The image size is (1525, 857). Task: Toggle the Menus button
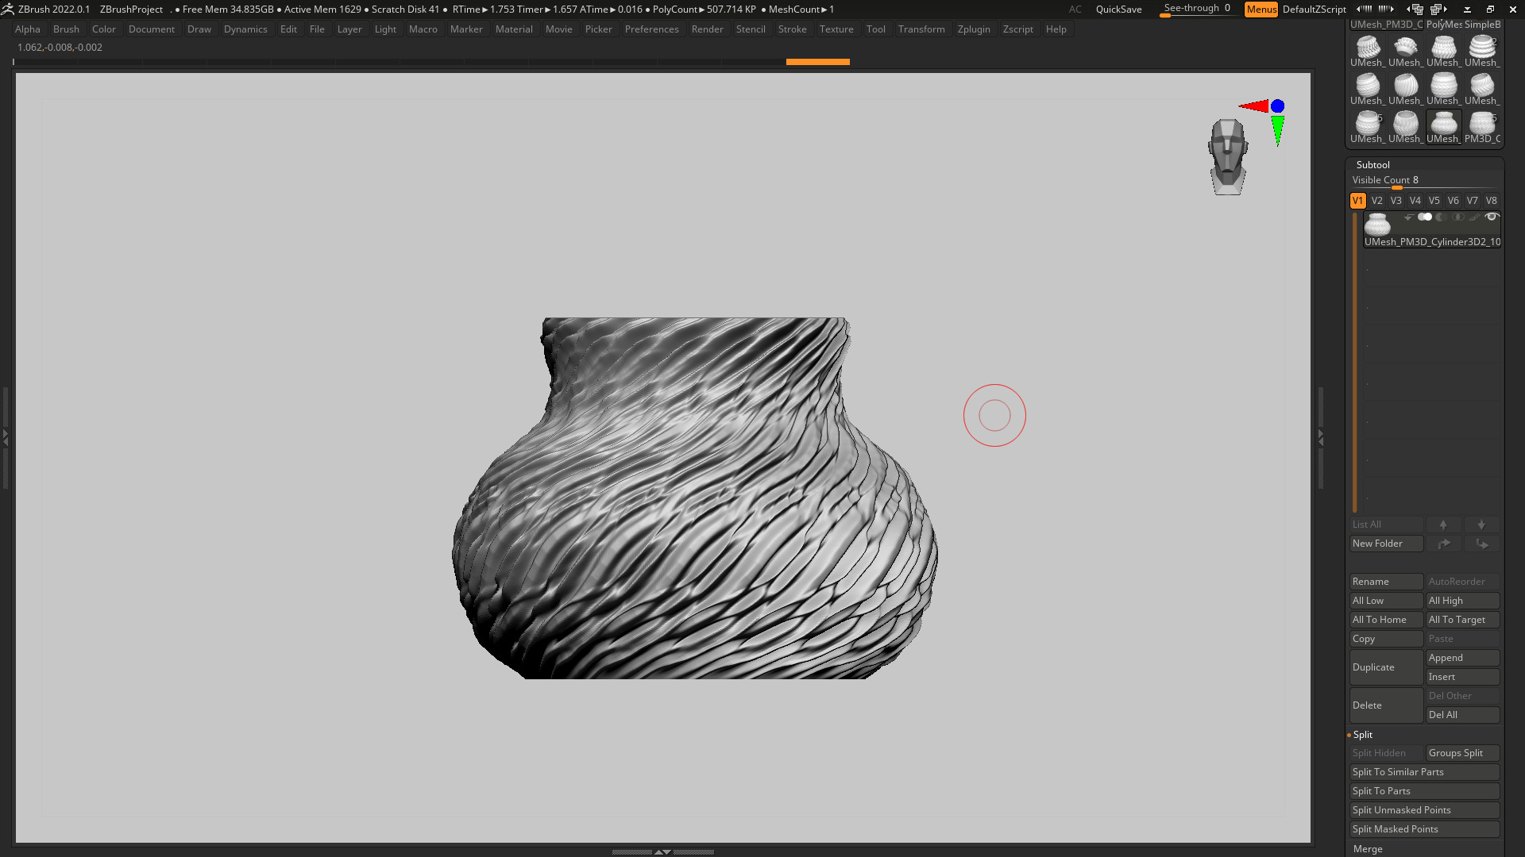(1261, 10)
